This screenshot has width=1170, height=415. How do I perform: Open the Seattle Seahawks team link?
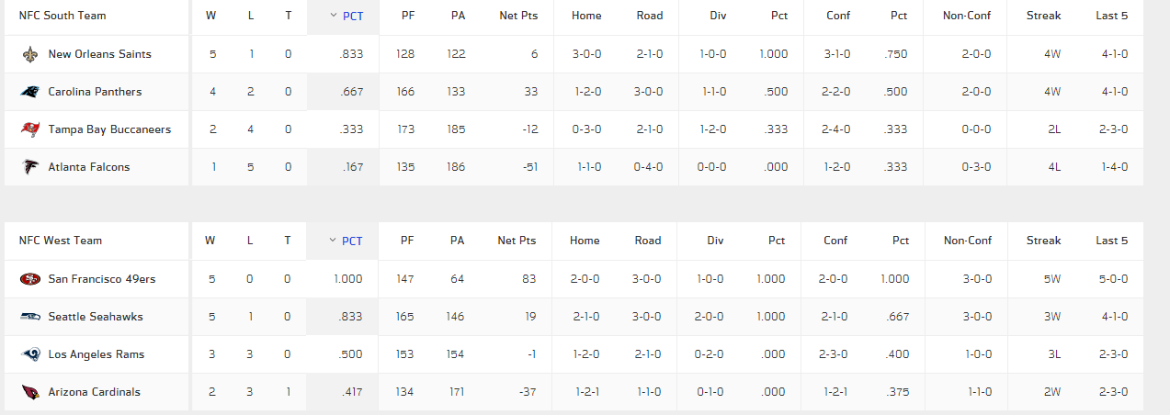96,317
